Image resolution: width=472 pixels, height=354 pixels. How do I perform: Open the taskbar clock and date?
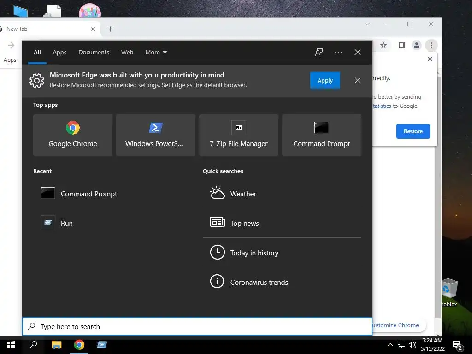pos(432,345)
